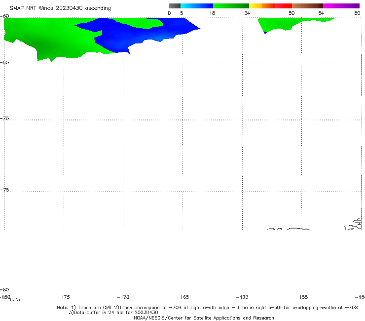The width and height of the screenshot is (365, 321).
Task: Choose the yellow-orange segment of the colorbar
Action: pos(261,6)
